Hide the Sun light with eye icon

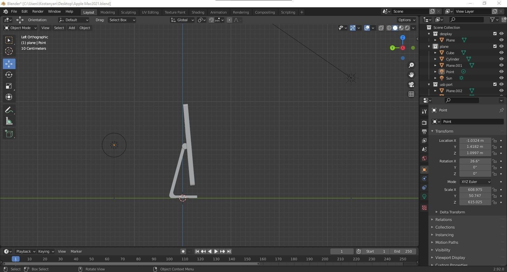pos(501,78)
